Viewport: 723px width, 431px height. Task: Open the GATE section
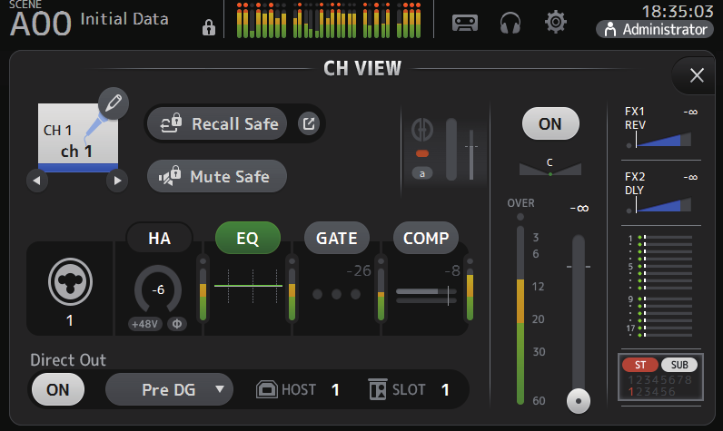[337, 238]
